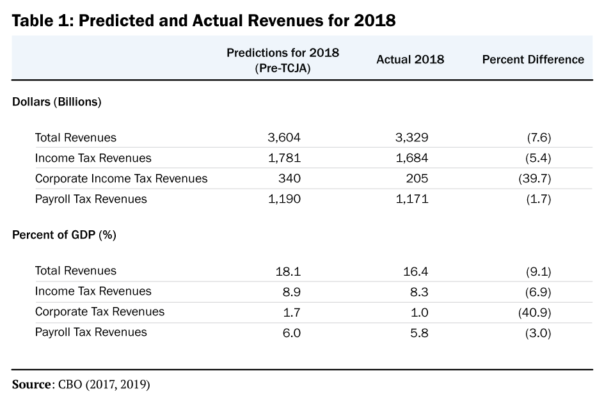The width and height of the screenshot is (604, 403).
Task: Select the 18.1 percent of GDP cell
Action: [288, 271]
